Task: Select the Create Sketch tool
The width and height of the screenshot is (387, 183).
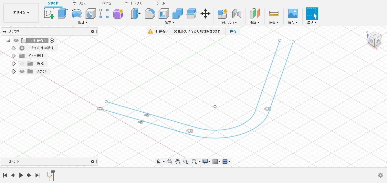Action: pyautogui.click(x=49, y=13)
